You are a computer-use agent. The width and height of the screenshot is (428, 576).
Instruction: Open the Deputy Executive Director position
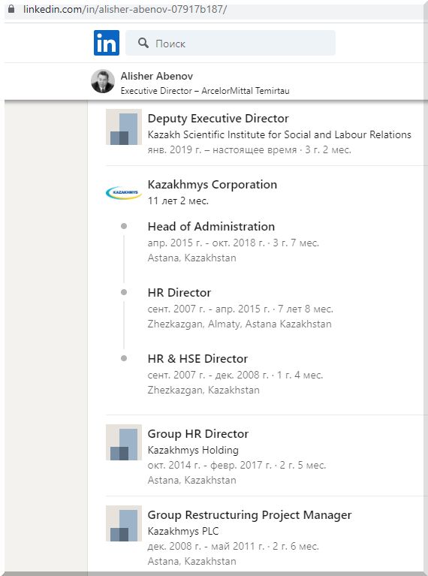pyautogui.click(x=219, y=119)
